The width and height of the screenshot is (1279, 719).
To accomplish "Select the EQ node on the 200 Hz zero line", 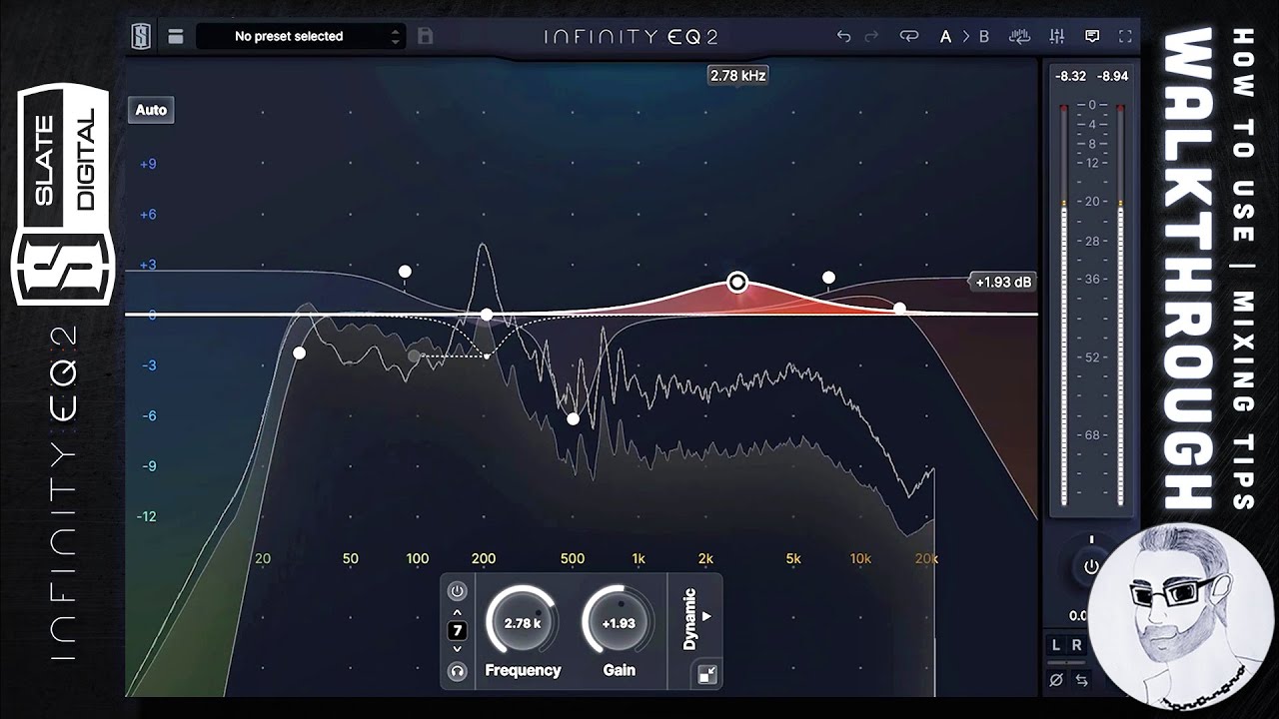I will tap(486, 315).
